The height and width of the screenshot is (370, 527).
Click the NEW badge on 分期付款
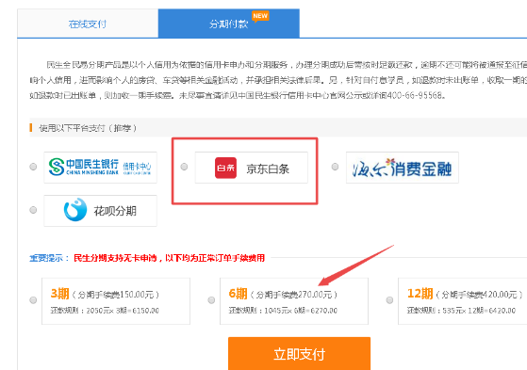pyautogui.click(x=260, y=16)
